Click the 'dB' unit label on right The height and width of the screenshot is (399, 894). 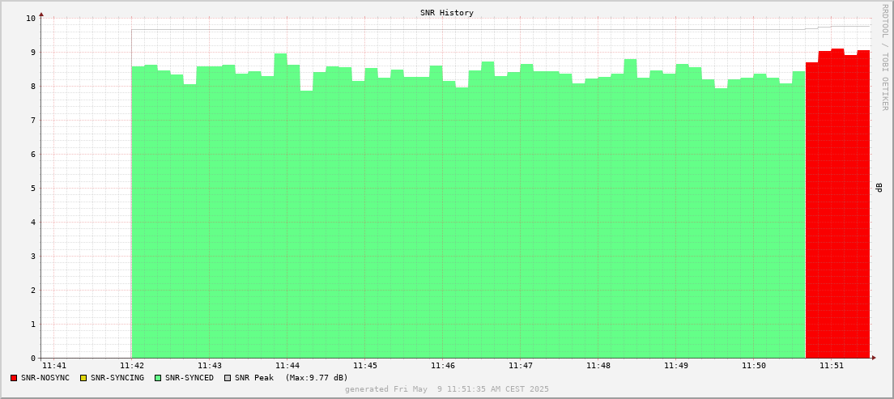pos(879,188)
